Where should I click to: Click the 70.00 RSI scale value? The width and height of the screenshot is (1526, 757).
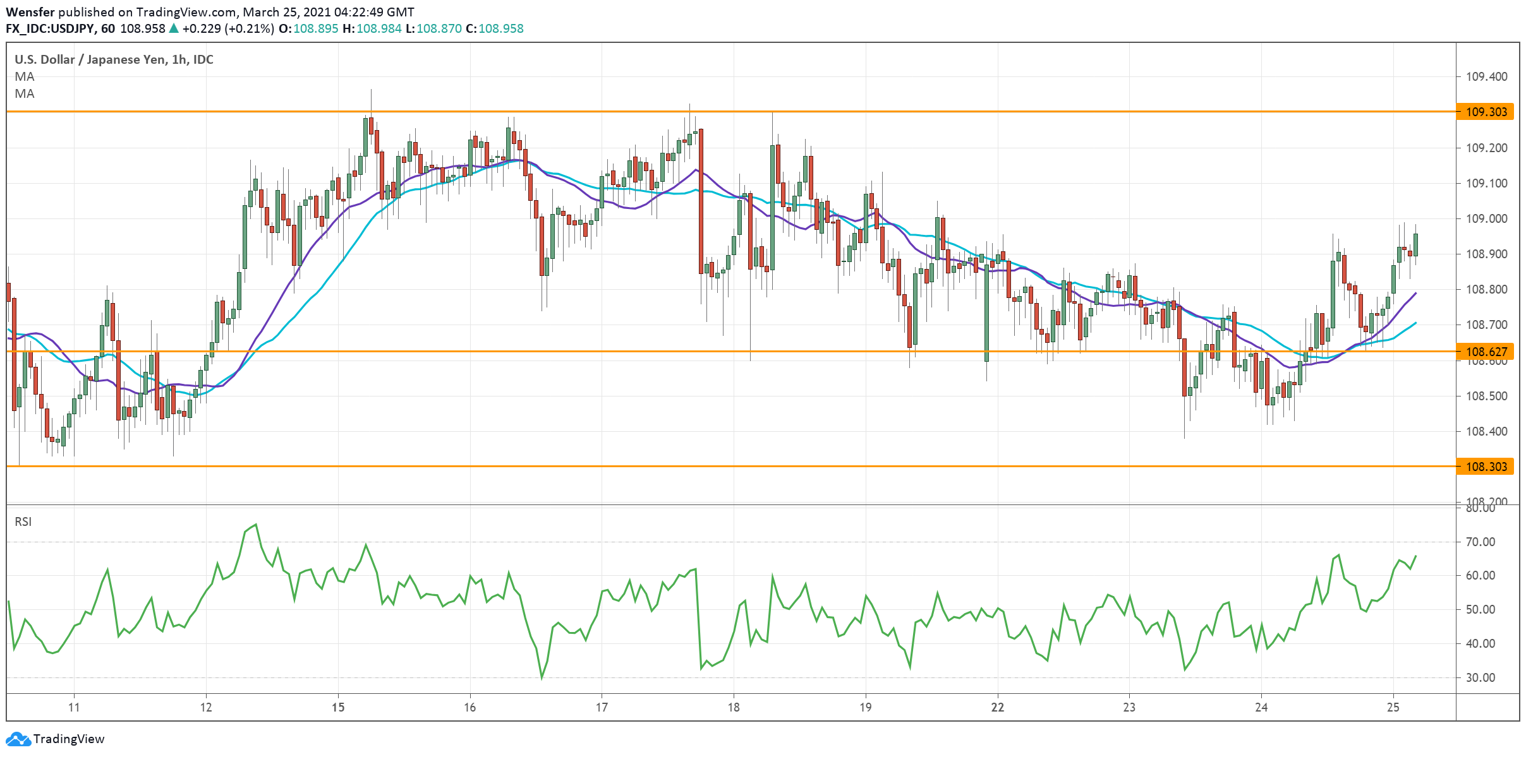coord(1480,542)
